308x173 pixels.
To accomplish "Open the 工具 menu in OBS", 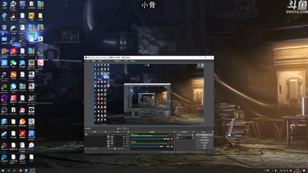I will [126, 61].
